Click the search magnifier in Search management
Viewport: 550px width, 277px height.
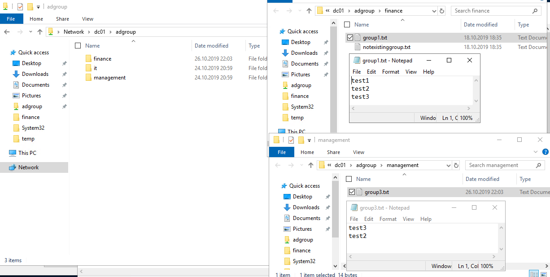[539, 165]
